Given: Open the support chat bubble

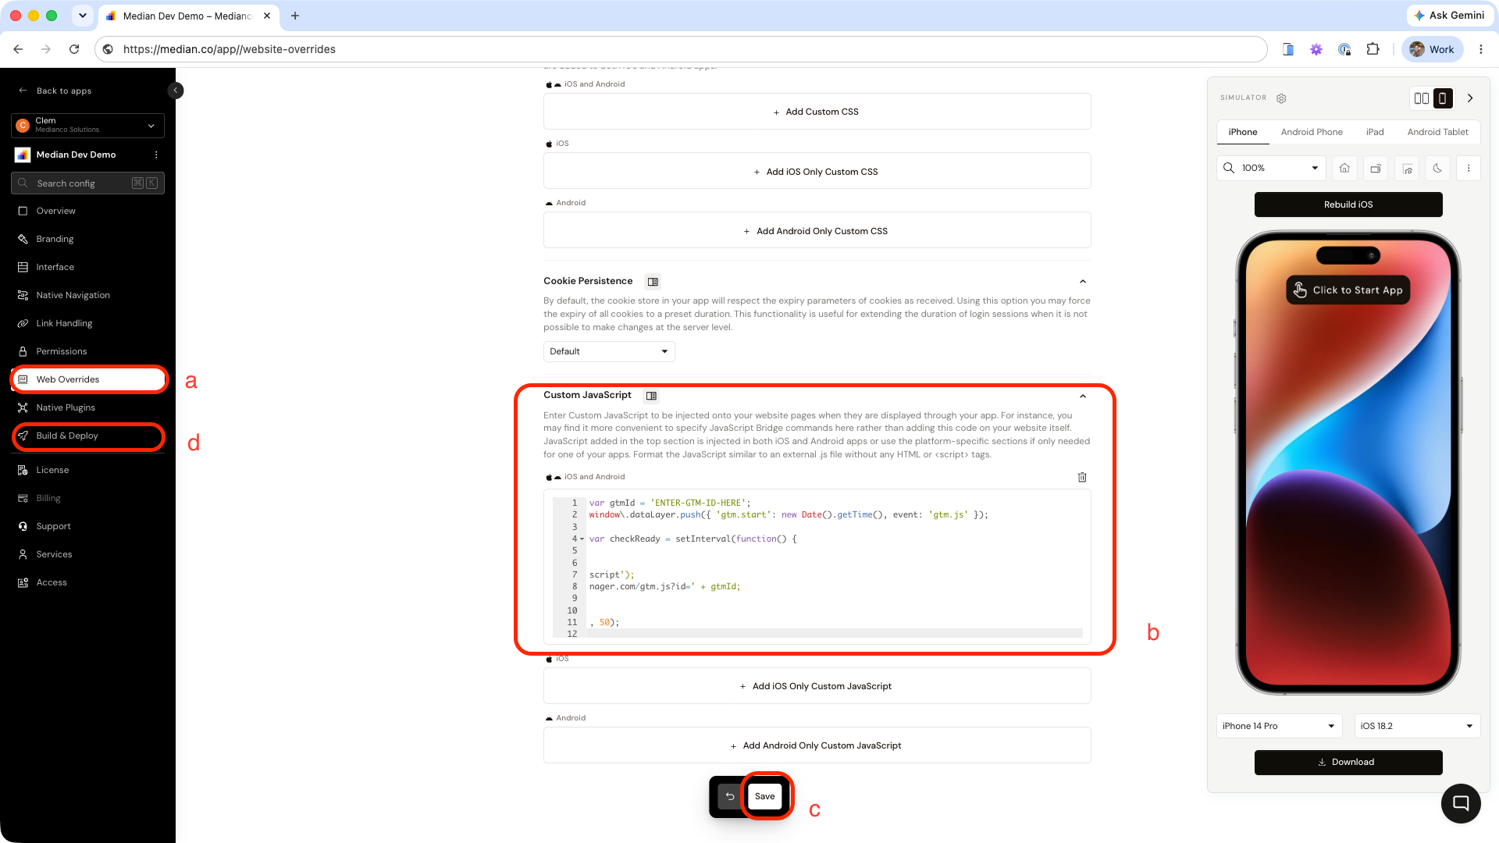Looking at the screenshot, I should 1461,803.
